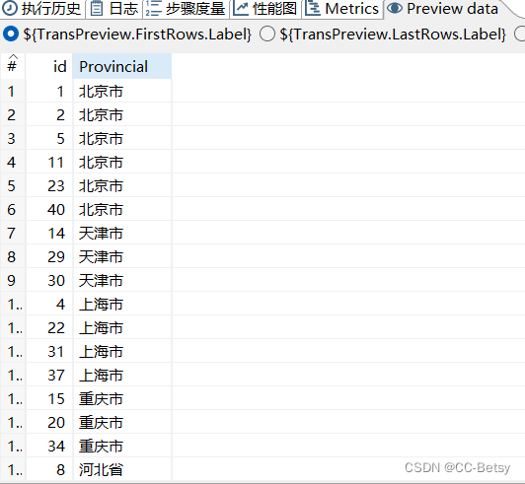Select the 重庆市 cell with id 20

click(x=122, y=423)
